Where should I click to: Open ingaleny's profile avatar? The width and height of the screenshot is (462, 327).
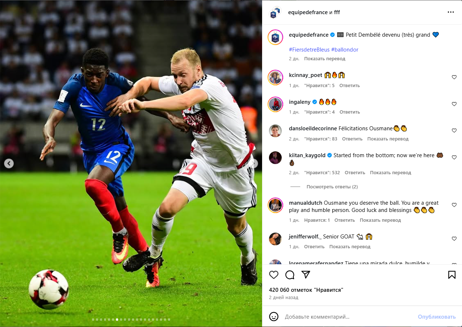[x=276, y=104]
